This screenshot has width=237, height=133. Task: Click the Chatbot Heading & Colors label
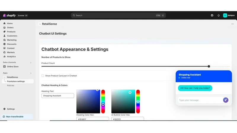tap(55, 85)
